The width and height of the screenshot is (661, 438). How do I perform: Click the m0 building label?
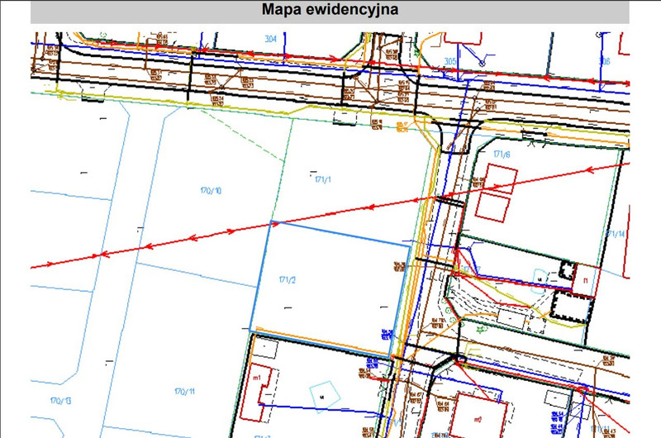pyautogui.click(x=478, y=420)
